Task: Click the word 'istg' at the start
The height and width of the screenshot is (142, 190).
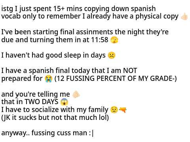Action: click(x=7, y=9)
